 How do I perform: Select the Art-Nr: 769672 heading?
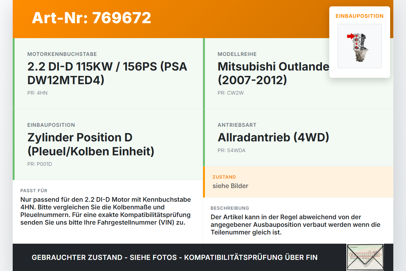(x=91, y=18)
